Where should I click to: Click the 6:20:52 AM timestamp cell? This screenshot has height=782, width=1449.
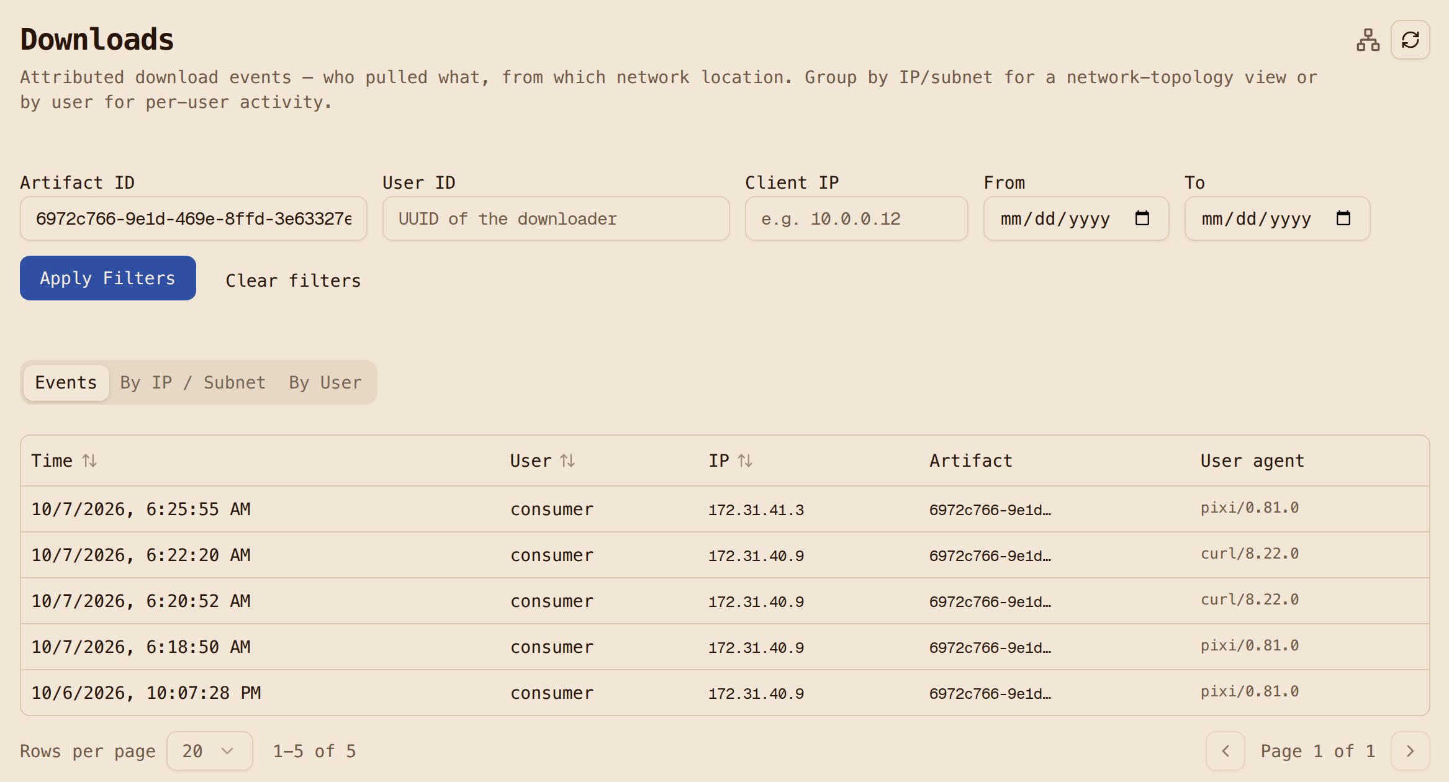coord(141,601)
